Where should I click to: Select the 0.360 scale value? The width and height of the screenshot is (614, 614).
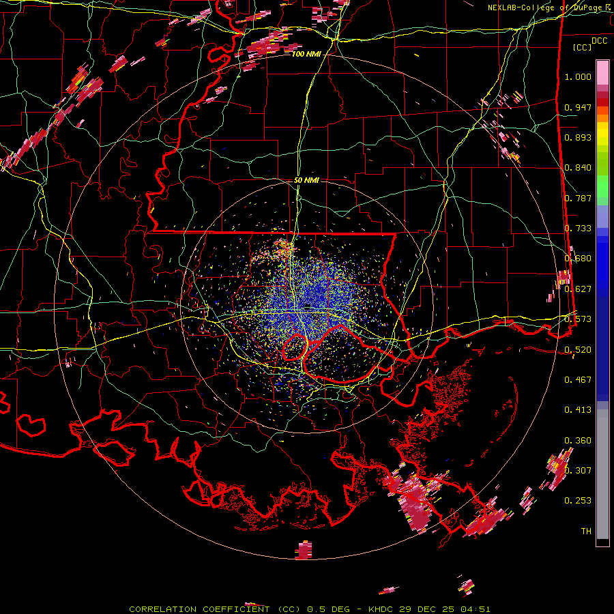pos(578,440)
